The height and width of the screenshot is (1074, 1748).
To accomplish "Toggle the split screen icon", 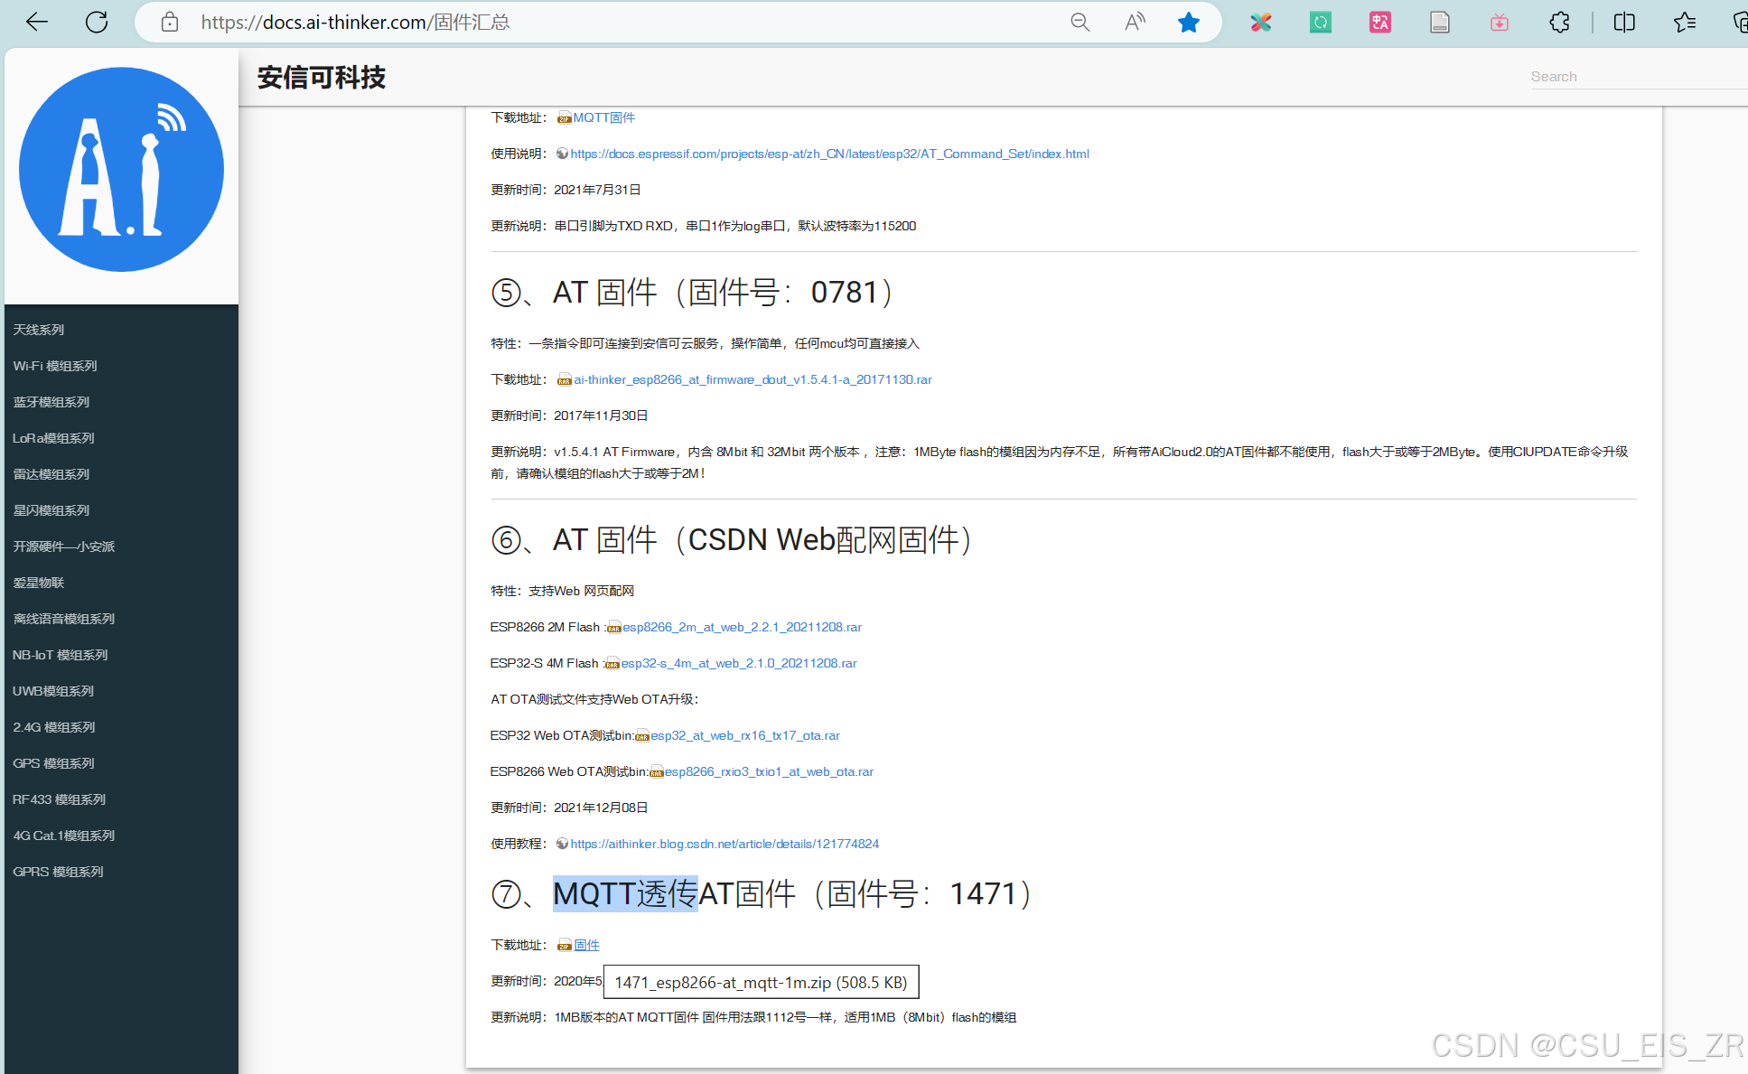I will coord(1624,22).
